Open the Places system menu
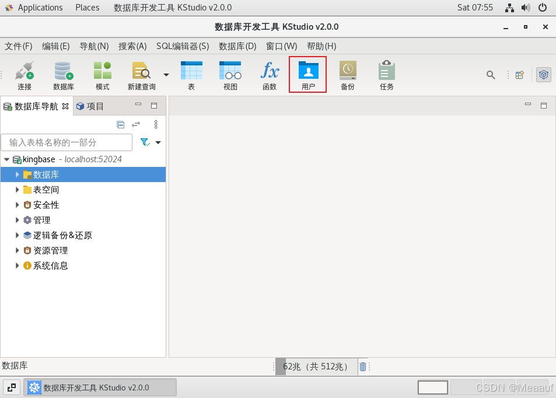This screenshot has width=556, height=398. click(x=88, y=8)
